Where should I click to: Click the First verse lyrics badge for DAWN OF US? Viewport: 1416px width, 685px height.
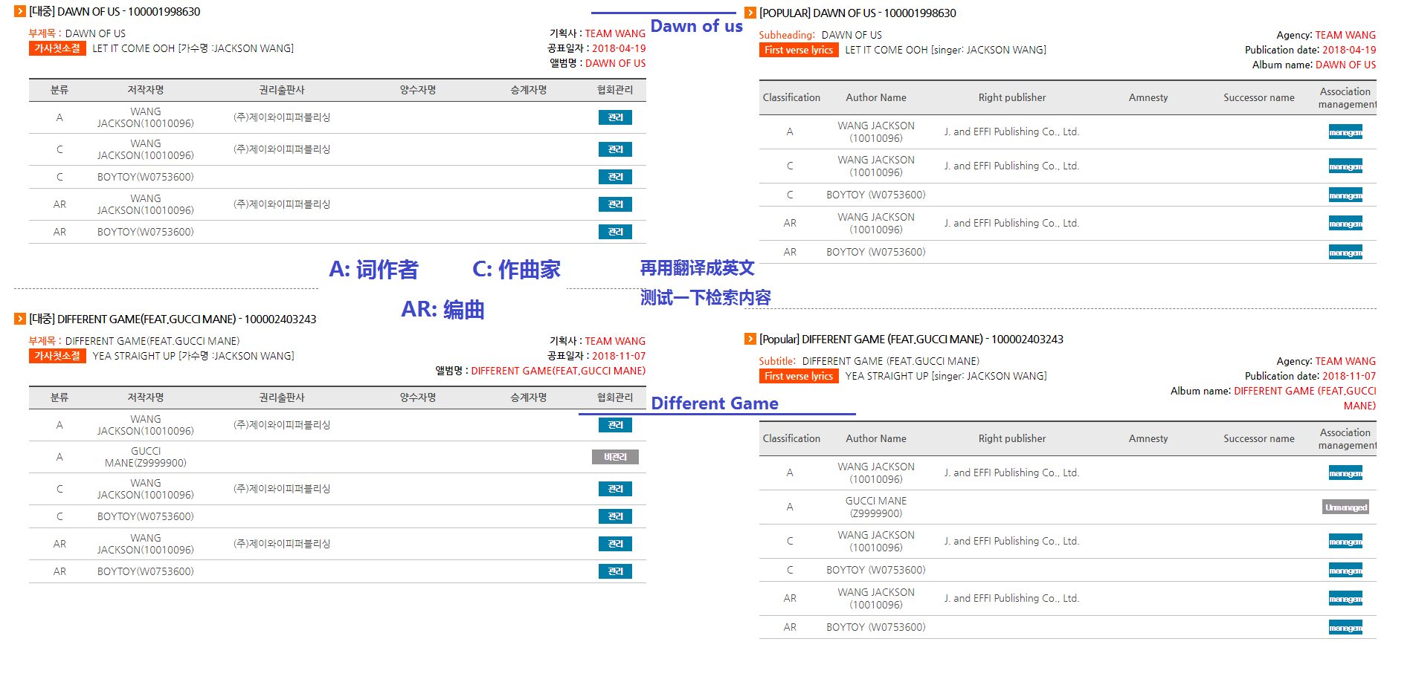(x=798, y=50)
